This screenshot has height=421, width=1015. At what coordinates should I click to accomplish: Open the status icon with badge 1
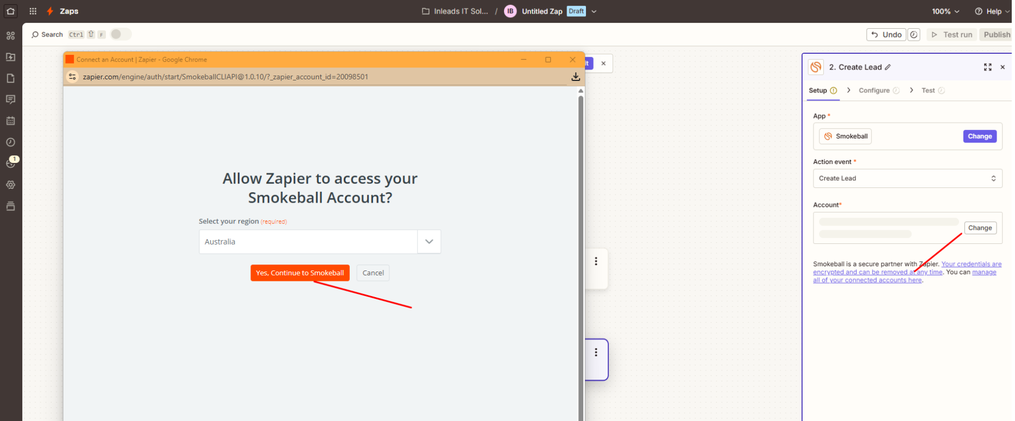pos(10,163)
